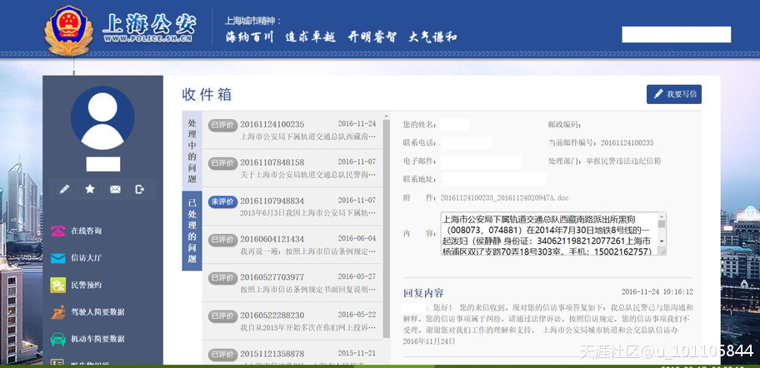
Task: Click the star favorites icon
Action: point(90,189)
